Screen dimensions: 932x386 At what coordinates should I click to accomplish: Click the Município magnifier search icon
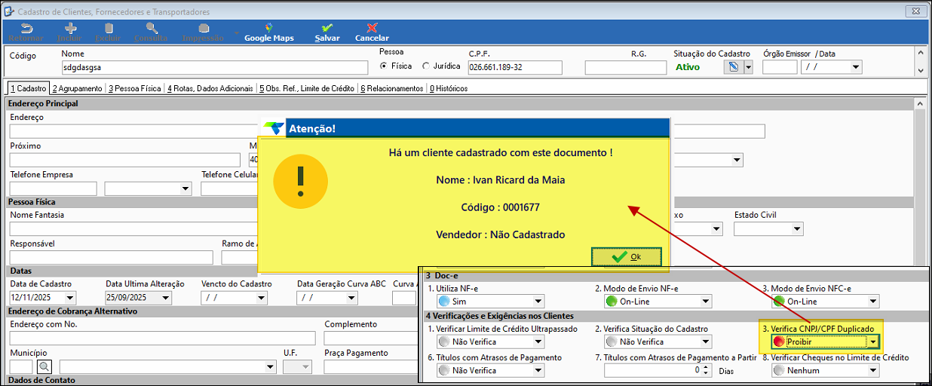click(x=44, y=366)
